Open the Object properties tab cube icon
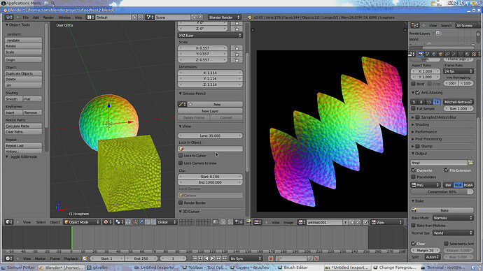The width and height of the screenshot is (483, 271). tap(441, 54)
